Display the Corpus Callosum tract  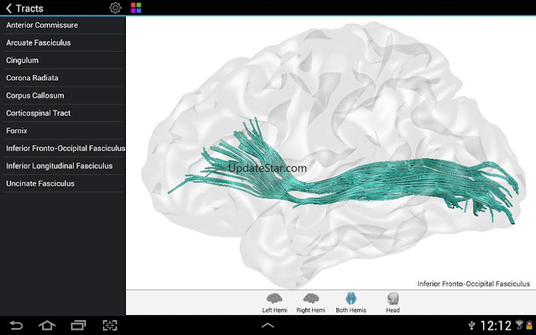click(x=35, y=96)
